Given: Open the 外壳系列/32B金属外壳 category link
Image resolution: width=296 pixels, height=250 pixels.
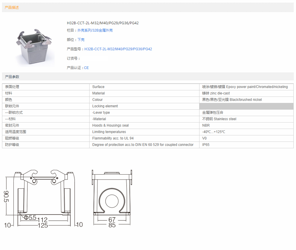Looking at the screenshot, I should point(95,30).
